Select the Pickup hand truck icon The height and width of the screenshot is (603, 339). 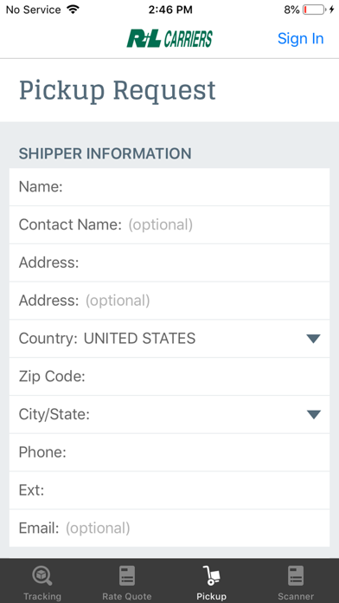point(211,575)
